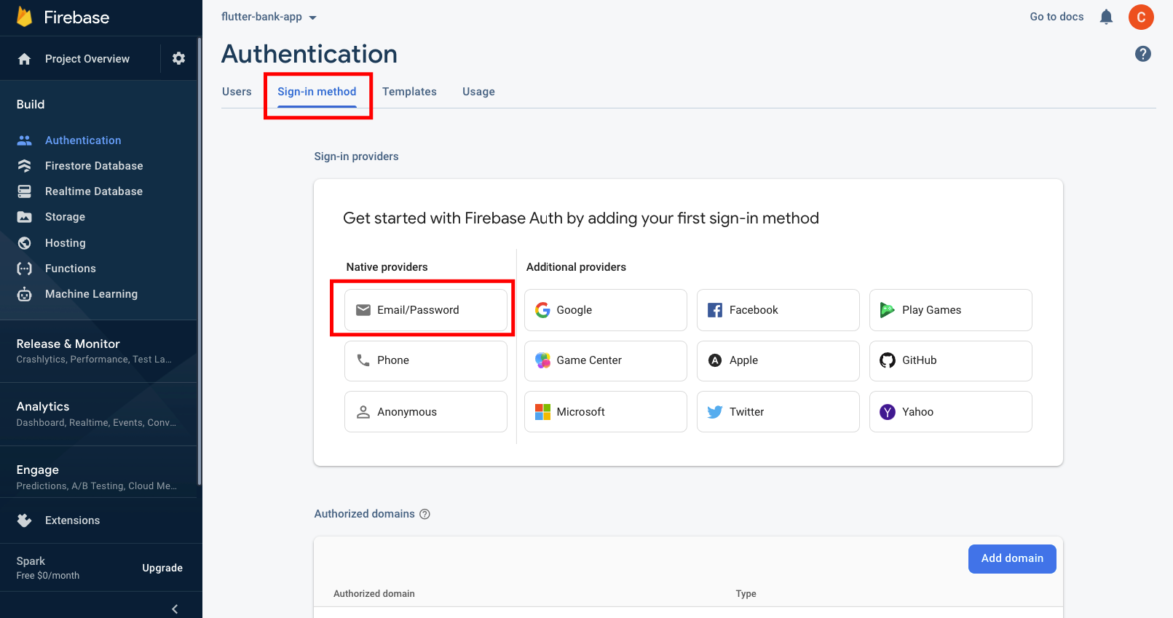The image size is (1173, 618).
Task: Open the Go to docs link
Action: pyautogui.click(x=1057, y=17)
